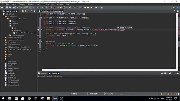
Task: Click the New Java Class green icon
Action: (61, 8)
